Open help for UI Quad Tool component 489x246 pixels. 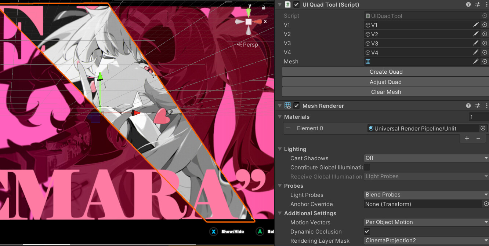468,4
